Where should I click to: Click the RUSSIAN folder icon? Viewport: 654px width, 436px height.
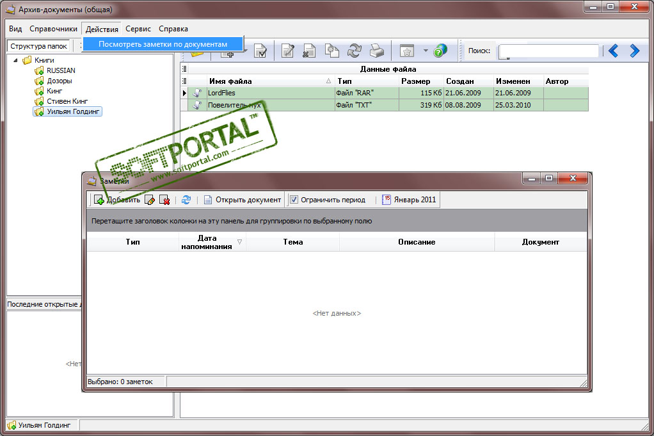(39, 70)
